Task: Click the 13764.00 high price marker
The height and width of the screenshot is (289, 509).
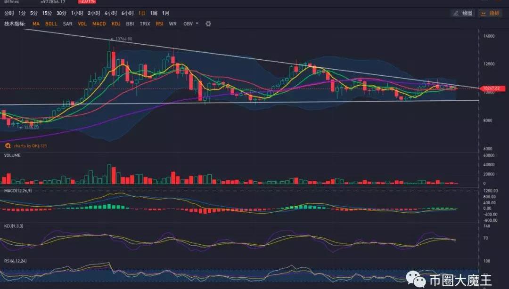Action: [x=122, y=39]
